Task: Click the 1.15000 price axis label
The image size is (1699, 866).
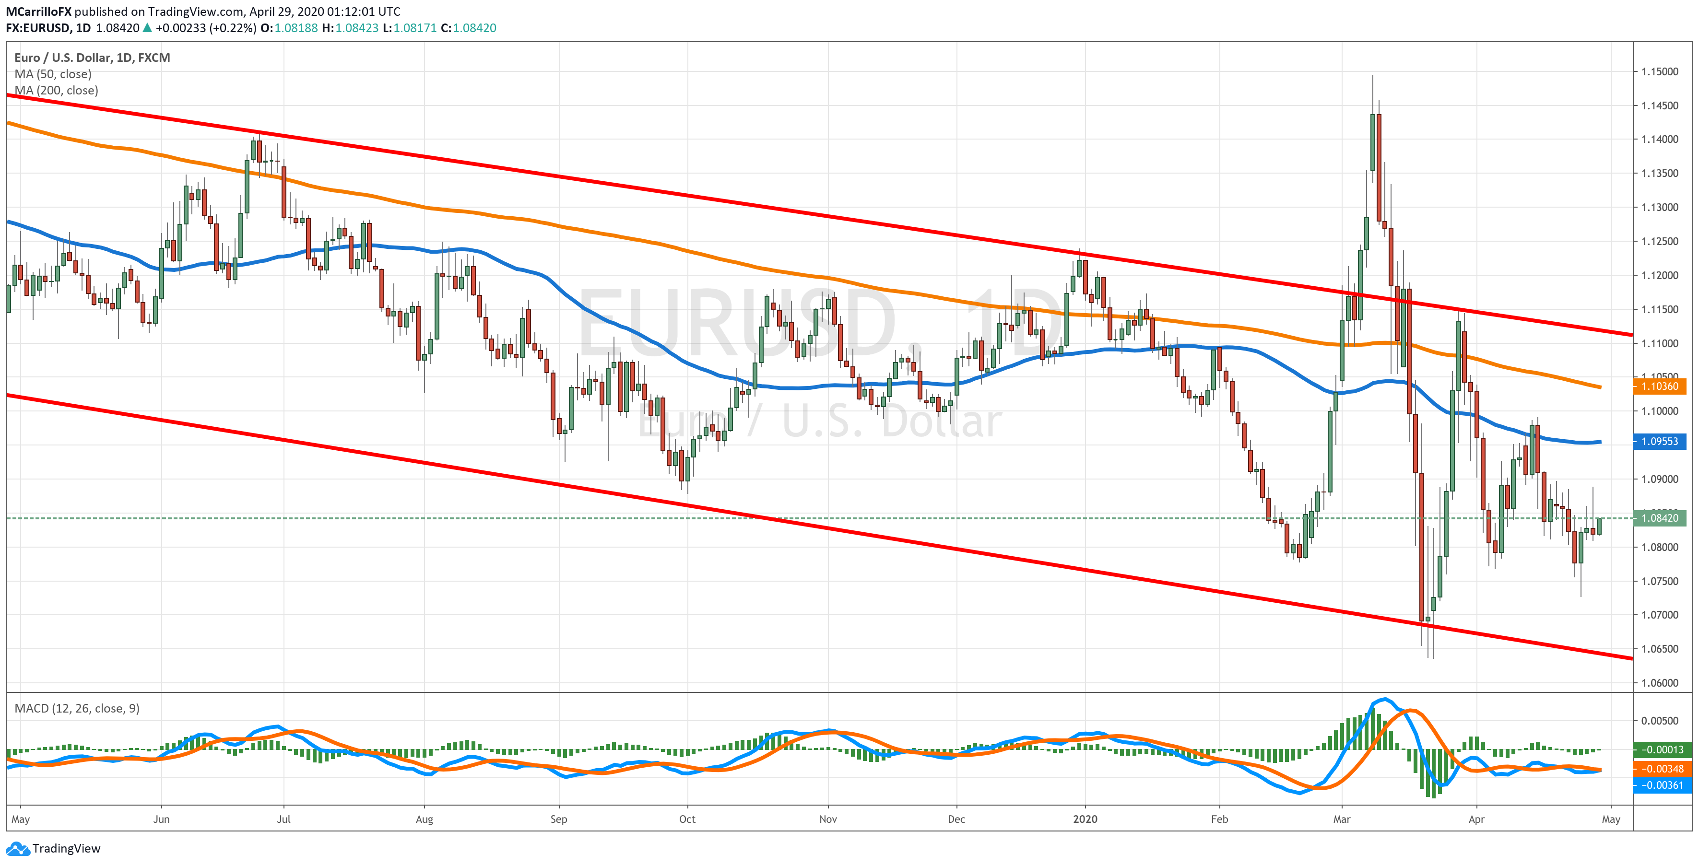Action: [x=1660, y=71]
